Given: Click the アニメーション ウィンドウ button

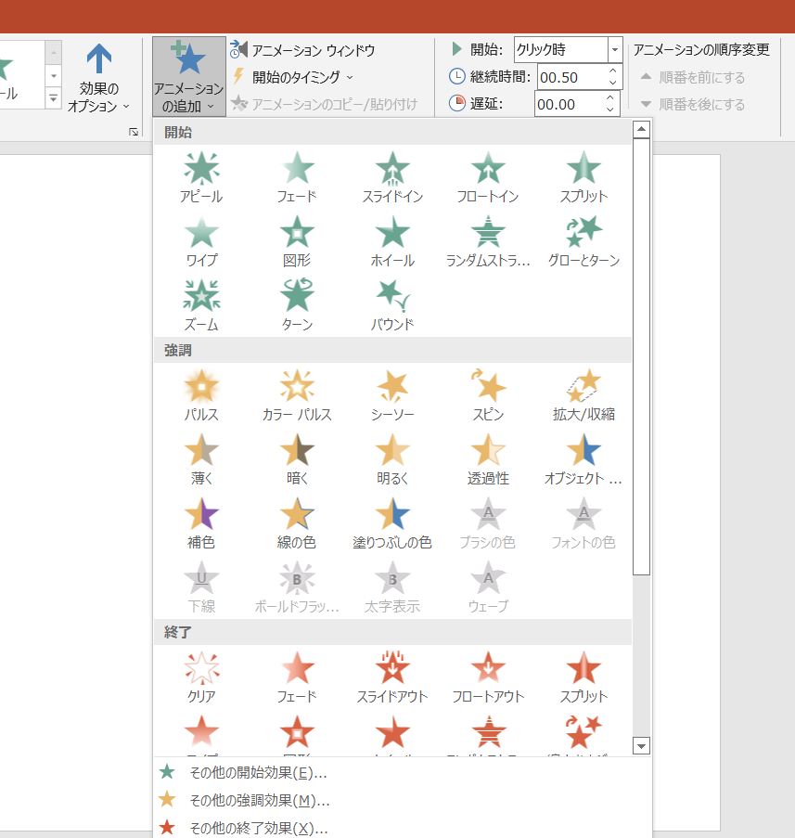Looking at the screenshot, I should click(304, 50).
